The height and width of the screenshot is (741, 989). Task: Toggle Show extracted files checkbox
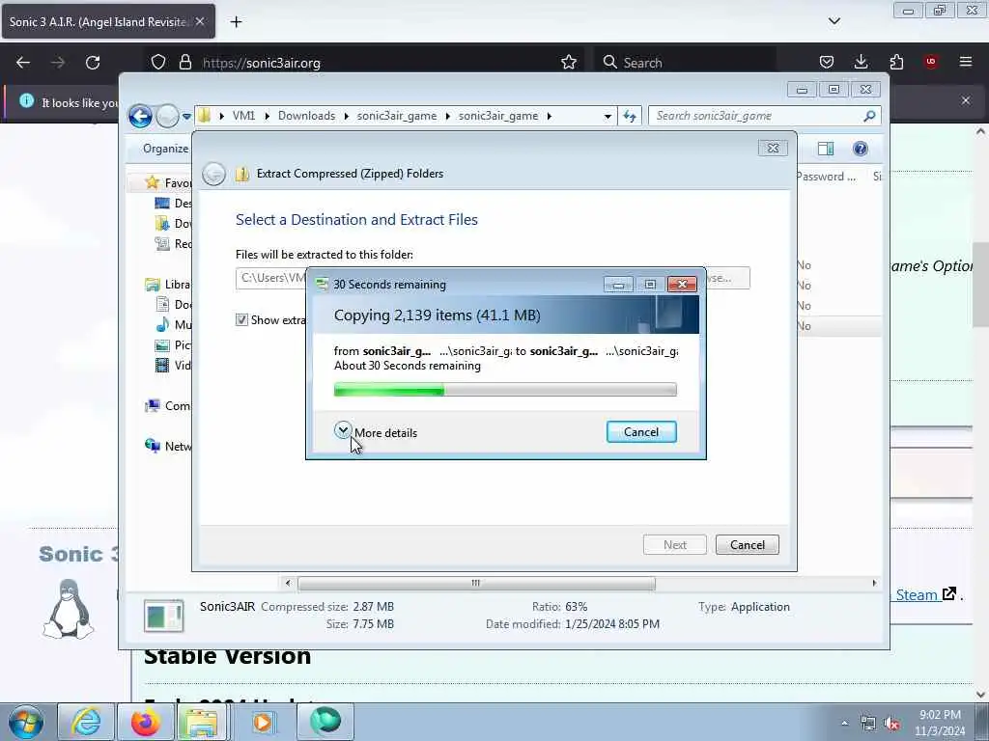point(241,320)
